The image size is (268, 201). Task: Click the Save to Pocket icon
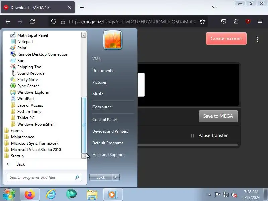pyautogui.click(x=224, y=21)
